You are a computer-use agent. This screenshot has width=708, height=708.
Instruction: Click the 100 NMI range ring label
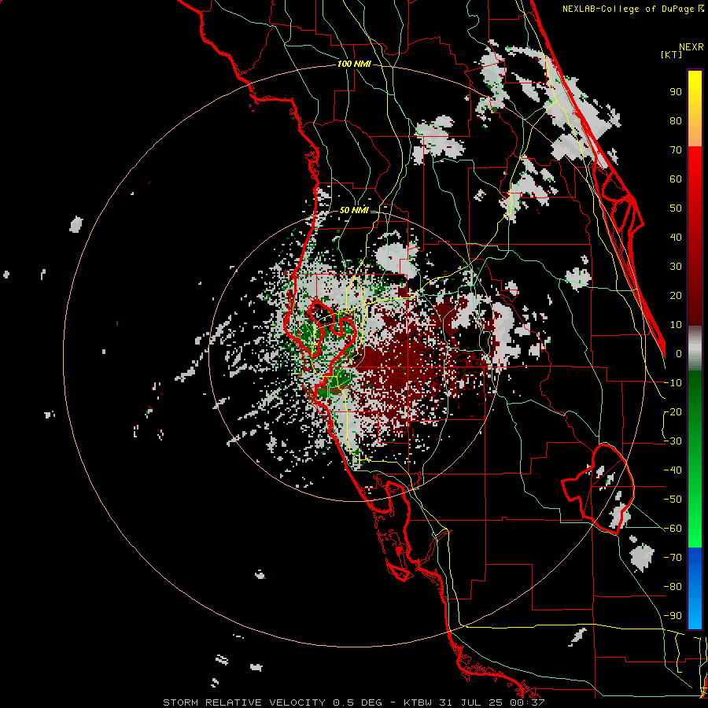[x=354, y=65]
